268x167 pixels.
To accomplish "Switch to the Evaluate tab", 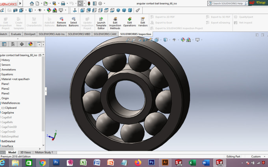I will (16, 34).
